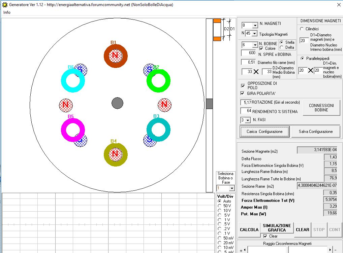The width and height of the screenshot is (343, 253).
Task: Click ROTAZIONE field showing 5,17
Action: click(x=246, y=102)
